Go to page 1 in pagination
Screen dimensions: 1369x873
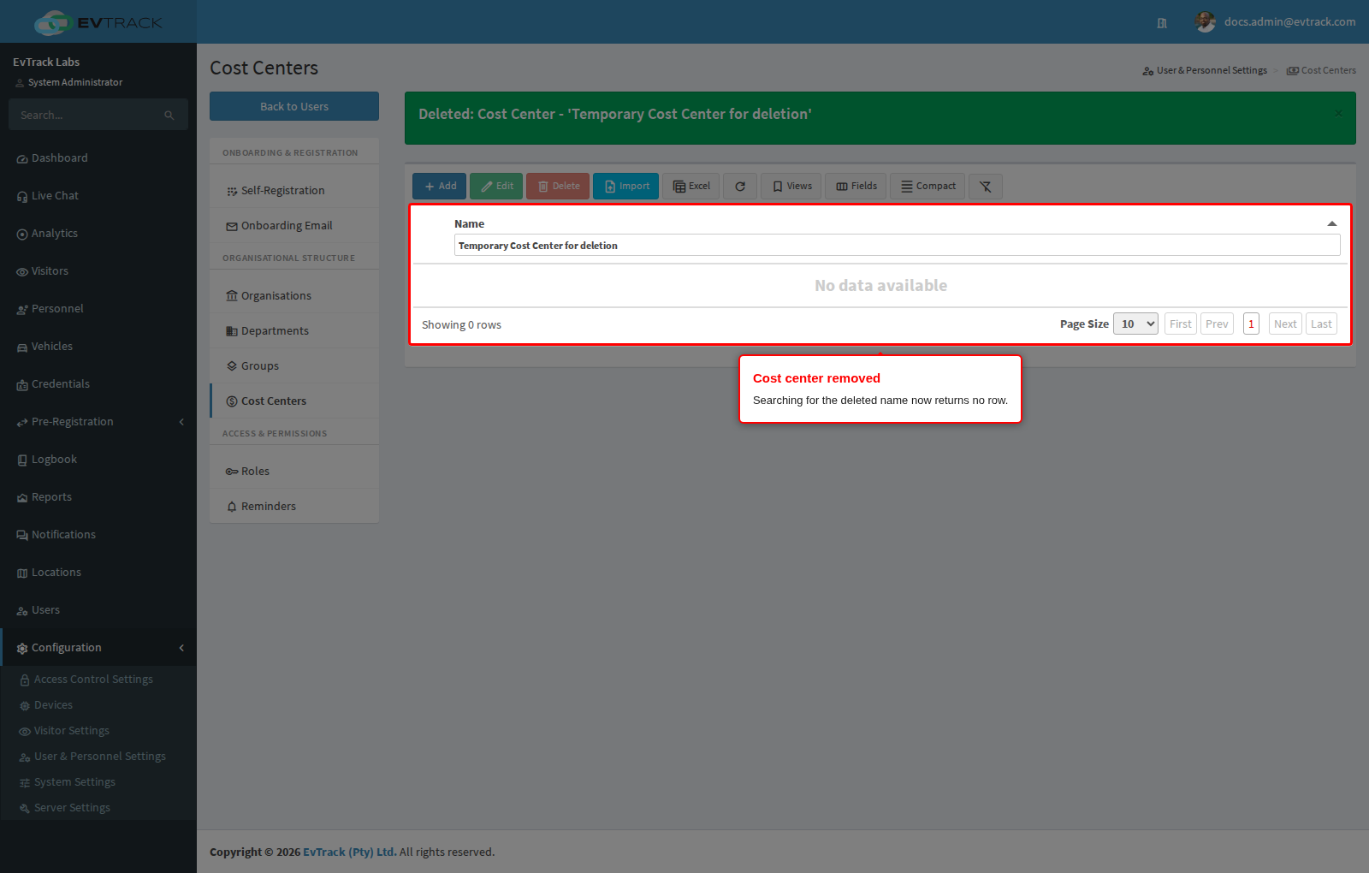(x=1251, y=324)
